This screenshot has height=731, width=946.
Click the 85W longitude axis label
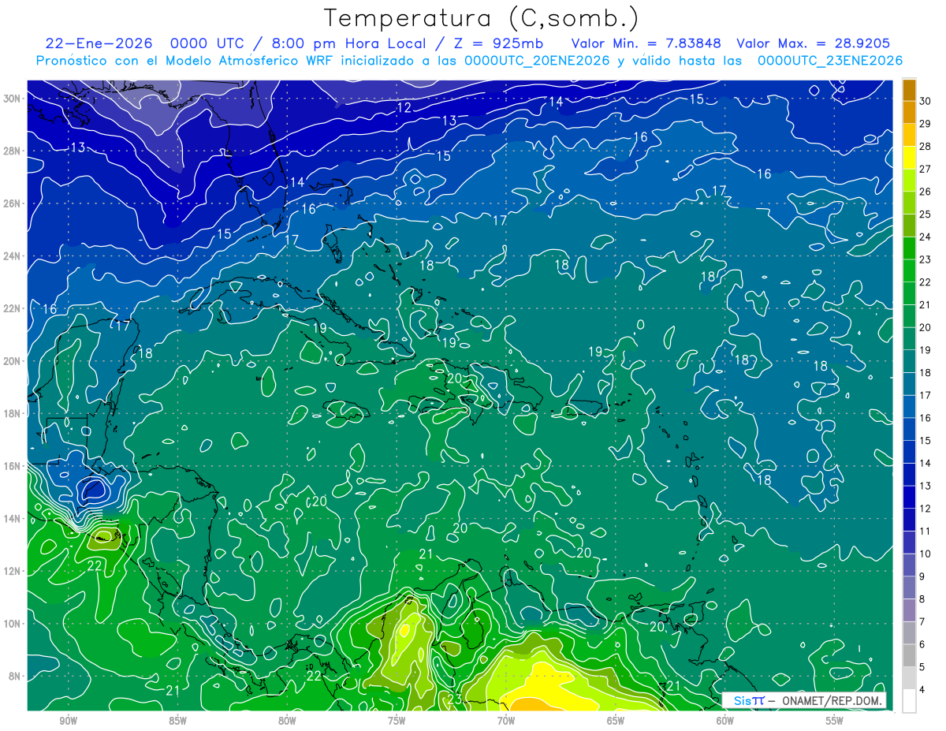coord(177,721)
